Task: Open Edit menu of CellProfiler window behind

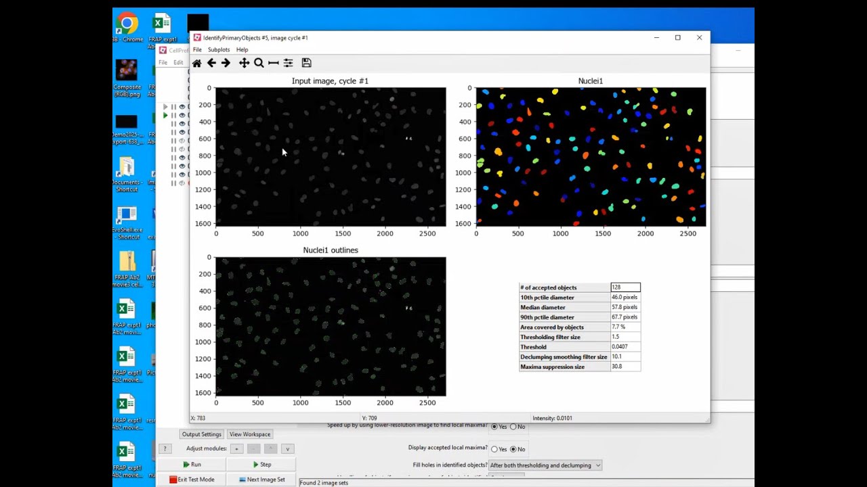Action: click(178, 62)
